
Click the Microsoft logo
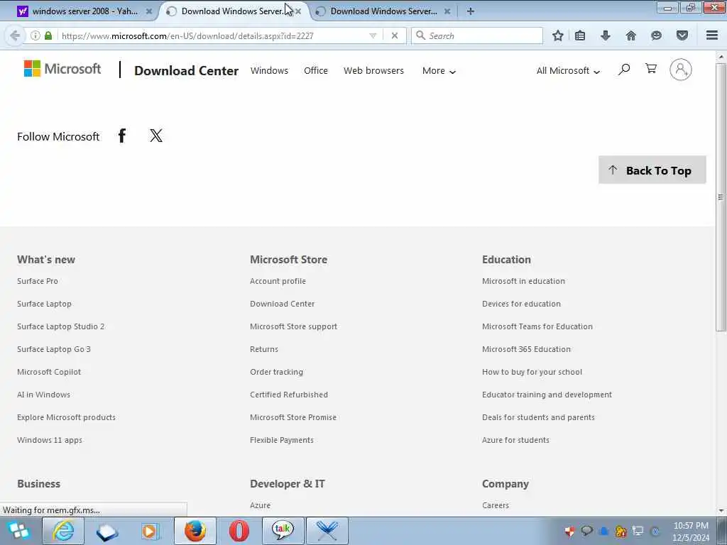pyautogui.click(x=62, y=69)
